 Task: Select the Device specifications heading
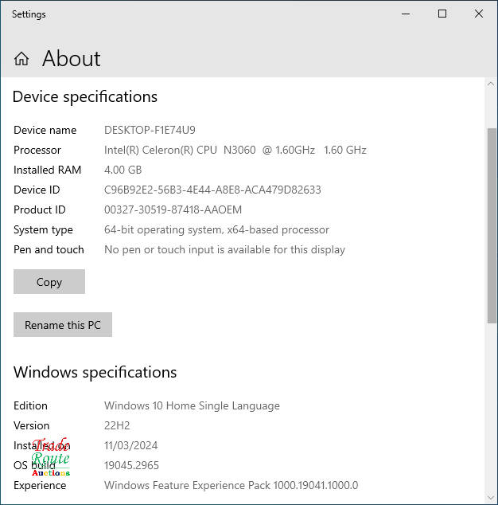tap(85, 97)
